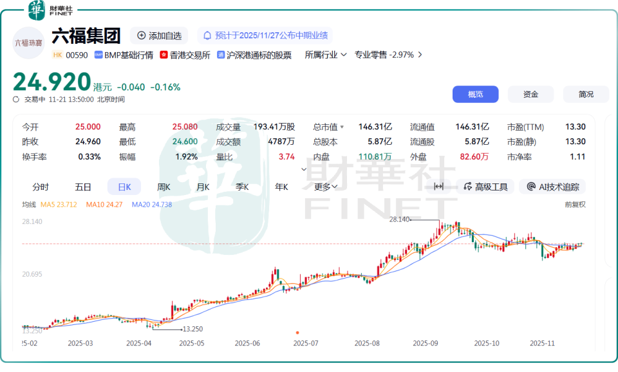Open the 专业零售 industry link
The height and width of the screenshot is (372, 618).
380,55
